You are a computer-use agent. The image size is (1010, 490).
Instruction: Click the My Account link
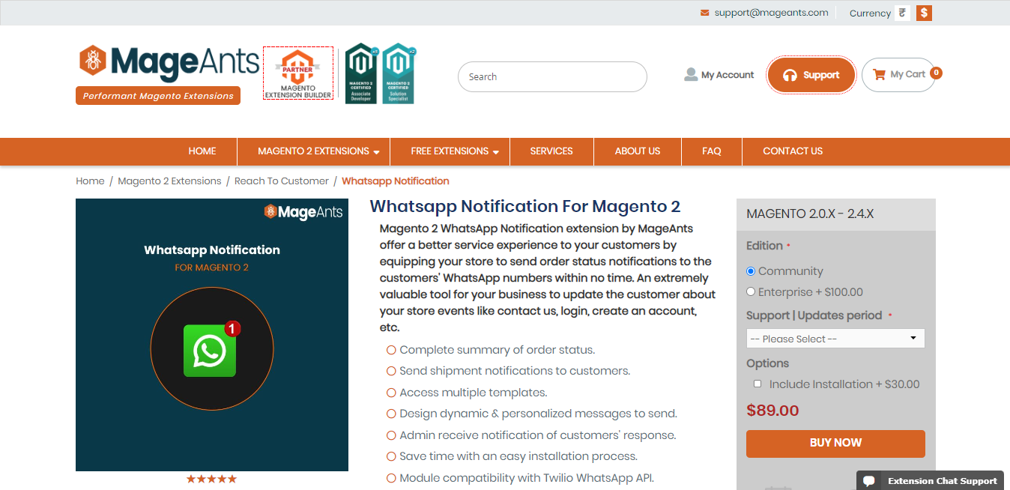click(x=728, y=75)
